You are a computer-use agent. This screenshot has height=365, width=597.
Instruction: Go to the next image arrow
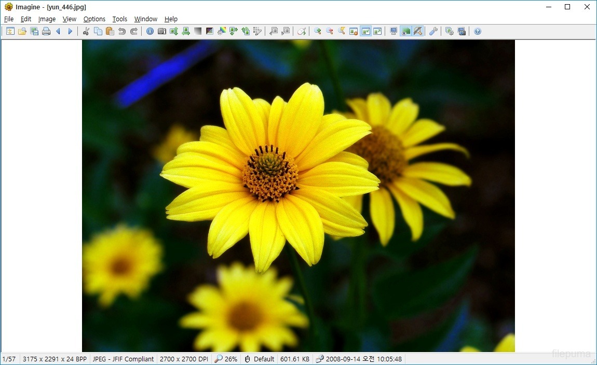pyautogui.click(x=70, y=32)
